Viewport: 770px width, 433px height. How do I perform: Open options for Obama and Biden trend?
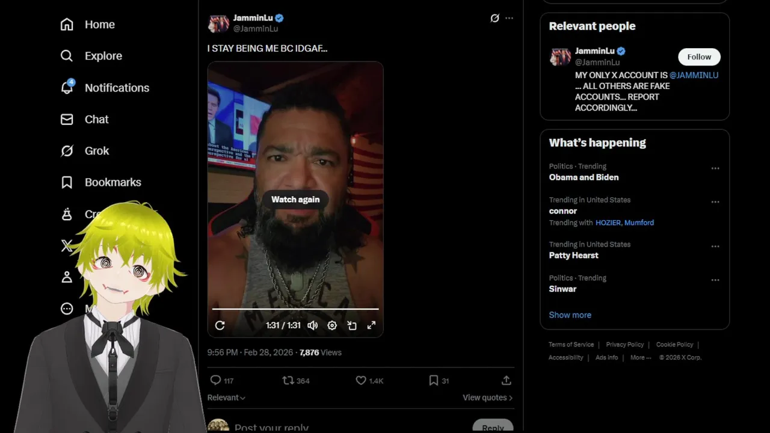click(x=715, y=168)
